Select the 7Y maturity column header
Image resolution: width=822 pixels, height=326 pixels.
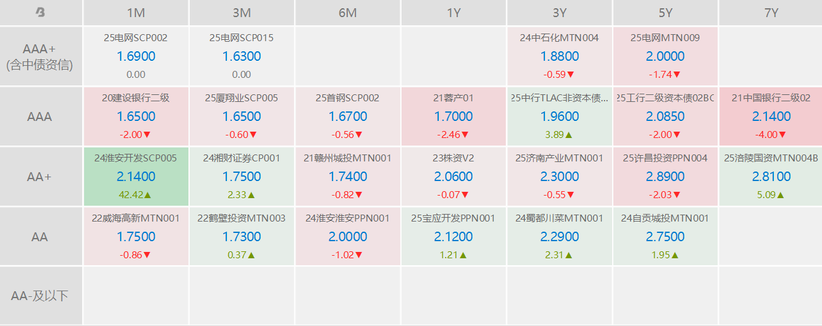pos(770,13)
